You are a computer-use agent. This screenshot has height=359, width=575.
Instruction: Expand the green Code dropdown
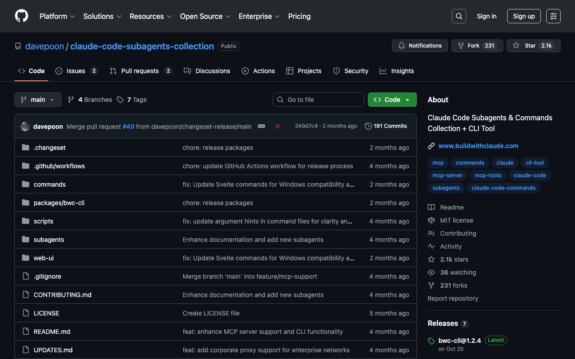[392, 100]
